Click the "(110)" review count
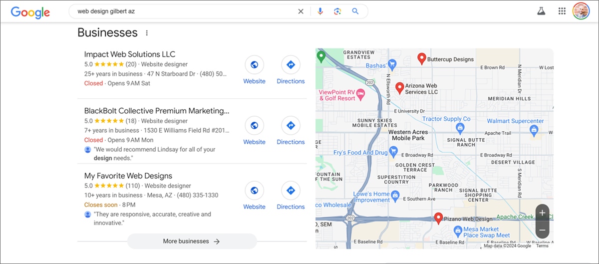Viewport: 599px width, 264px height. 133,186
